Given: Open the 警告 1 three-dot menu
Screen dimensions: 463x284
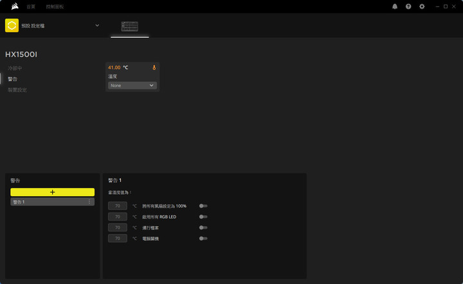Looking at the screenshot, I should point(89,202).
